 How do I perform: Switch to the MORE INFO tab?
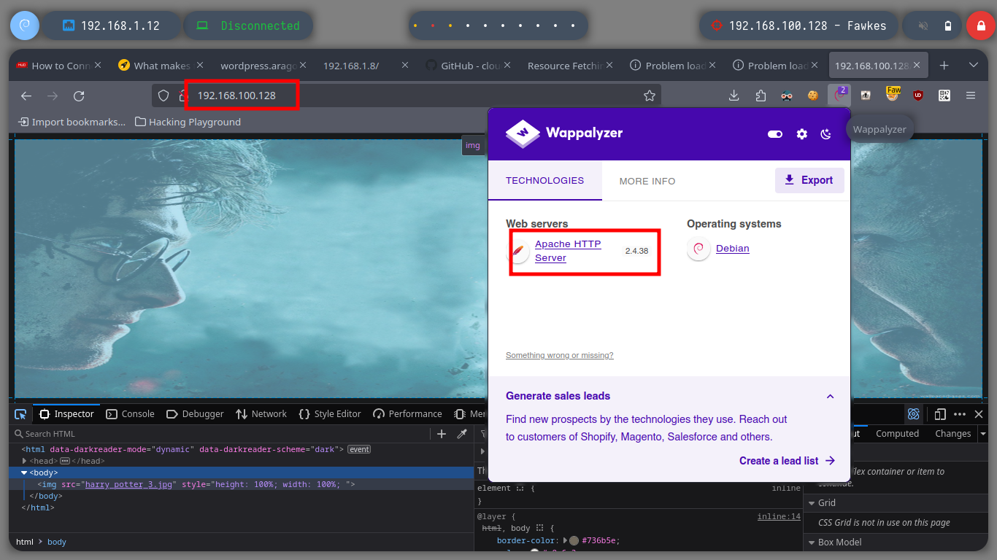coord(647,181)
